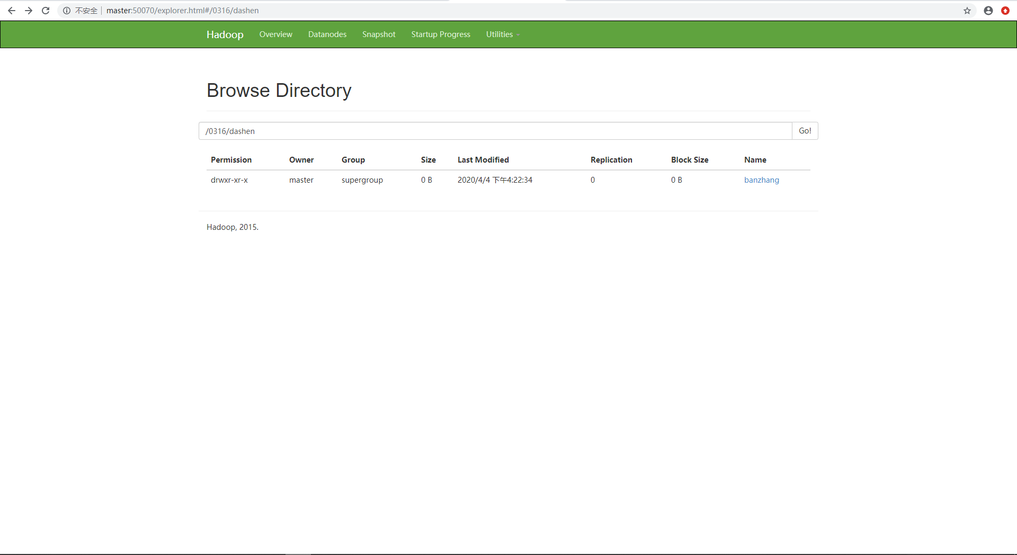The image size is (1017, 555).
Task: Open the Startup Progress page
Action: [441, 34]
